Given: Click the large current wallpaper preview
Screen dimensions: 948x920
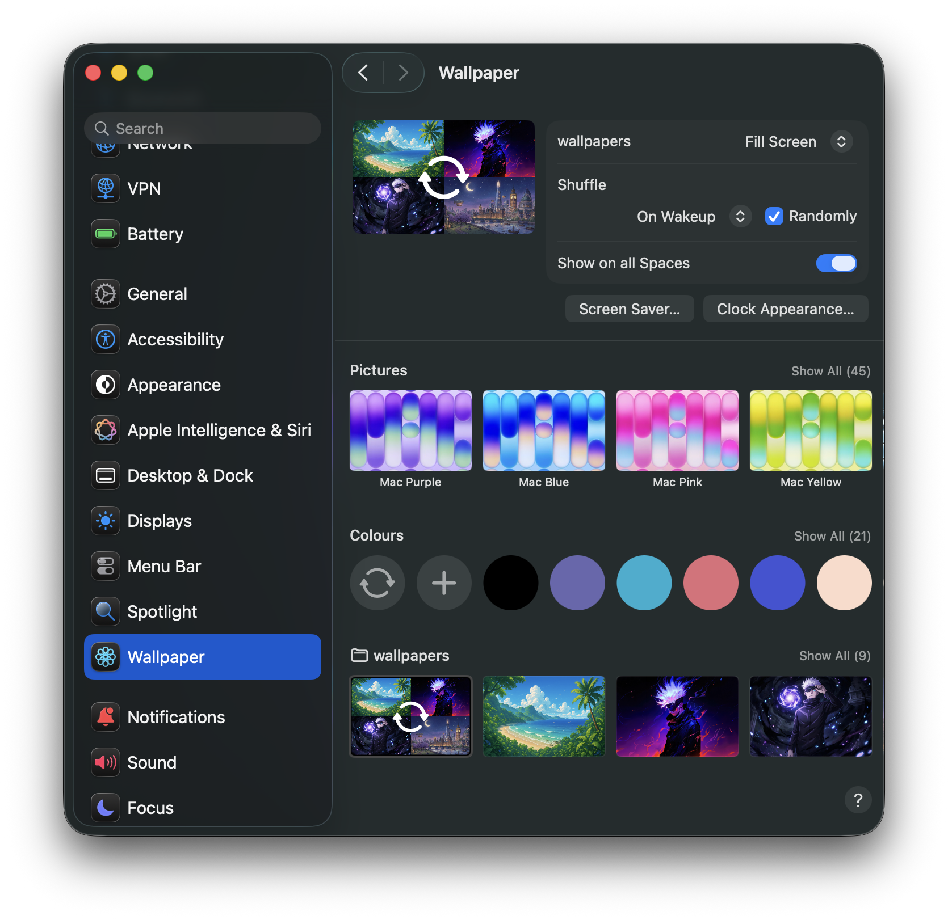Looking at the screenshot, I should pos(444,177).
